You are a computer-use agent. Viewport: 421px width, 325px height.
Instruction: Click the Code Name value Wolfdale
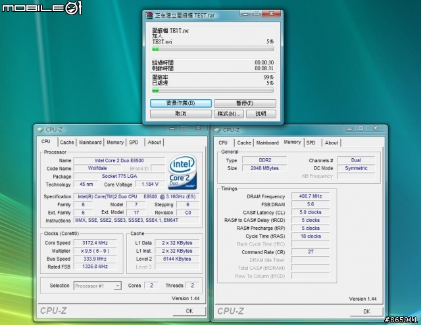click(97, 168)
